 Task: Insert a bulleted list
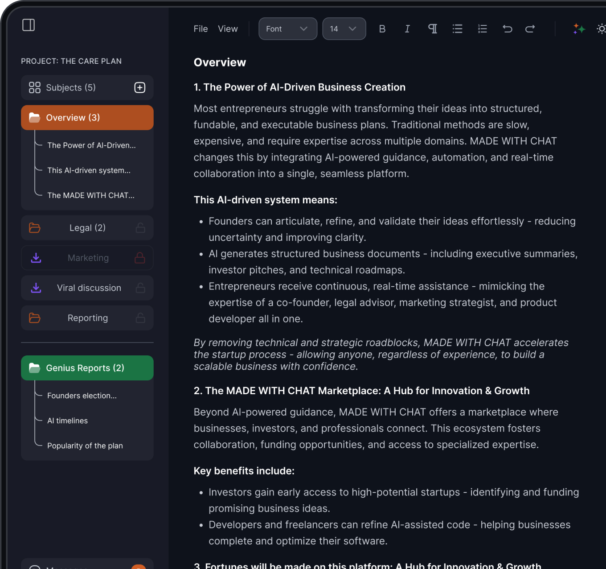click(457, 29)
